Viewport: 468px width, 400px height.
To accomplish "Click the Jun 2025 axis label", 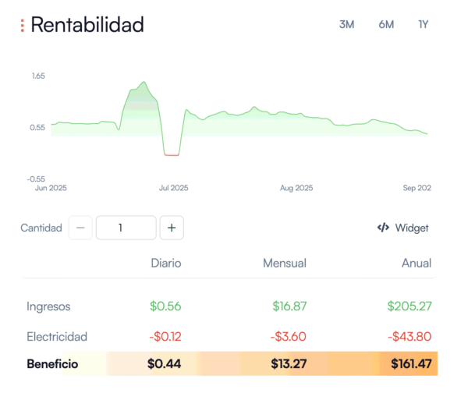I will click(x=51, y=188).
